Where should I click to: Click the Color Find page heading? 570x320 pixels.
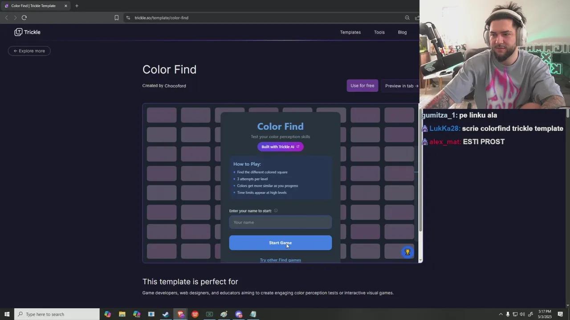(x=169, y=69)
